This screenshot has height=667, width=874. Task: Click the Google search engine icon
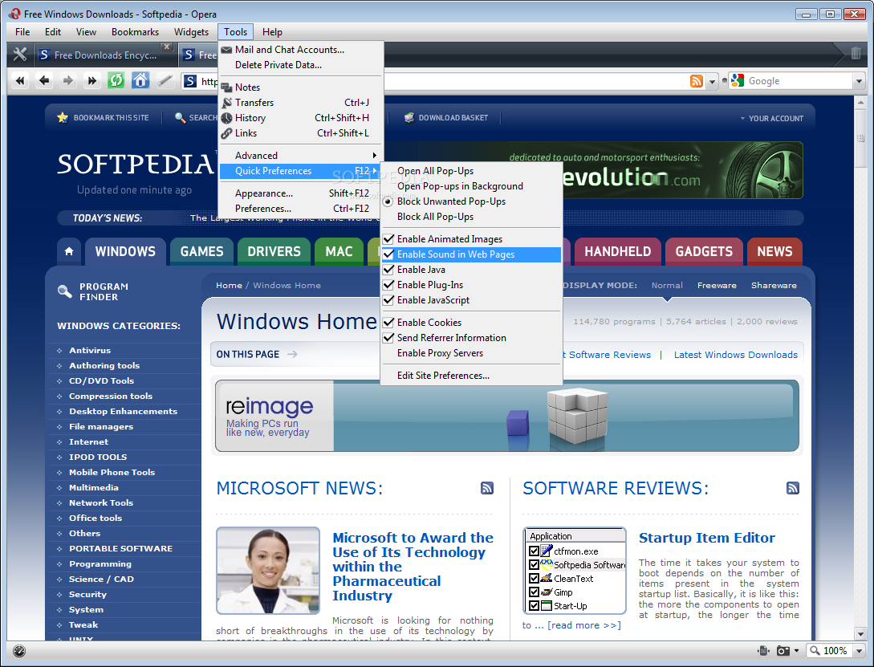tap(738, 81)
